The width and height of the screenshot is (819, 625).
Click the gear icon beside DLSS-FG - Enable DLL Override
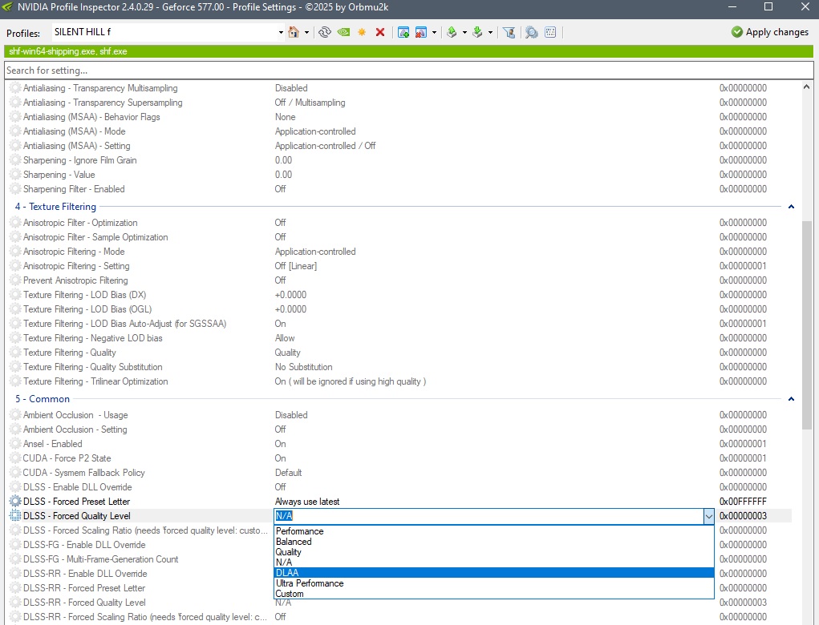[x=15, y=545]
